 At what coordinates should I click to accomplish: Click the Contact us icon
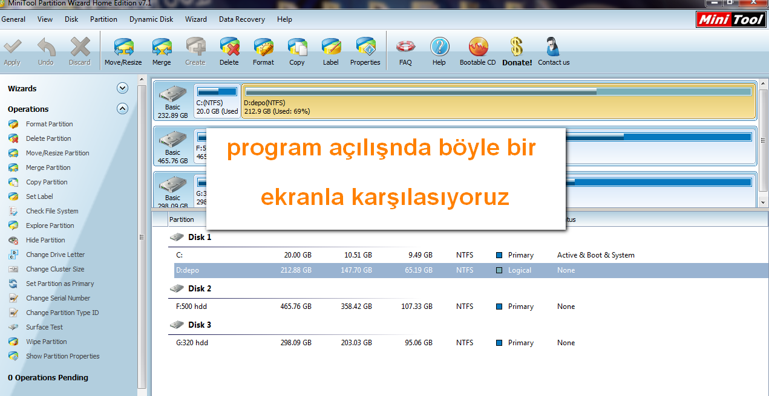[x=554, y=47]
